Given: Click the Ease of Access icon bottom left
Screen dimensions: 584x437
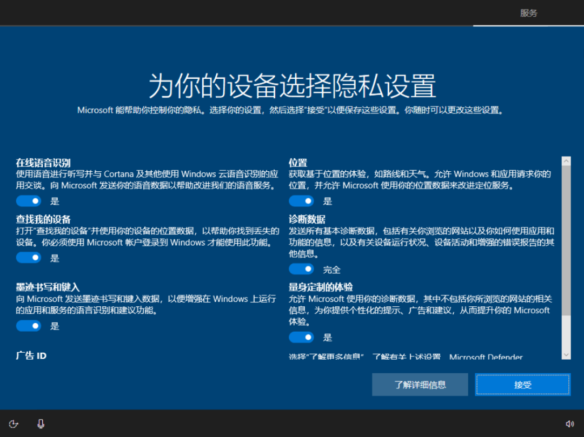Looking at the screenshot, I should [13, 423].
